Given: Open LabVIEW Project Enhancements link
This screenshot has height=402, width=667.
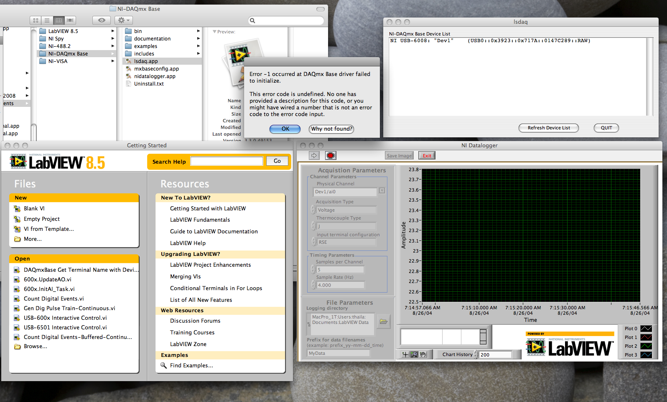Looking at the screenshot, I should click(210, 265).
